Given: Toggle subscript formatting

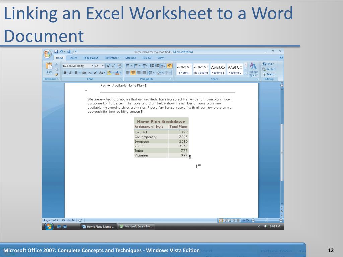Looking at the screenshot, I should [90, 73].
